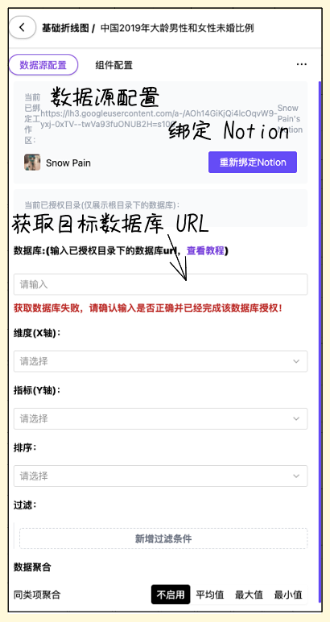The height and width of the screenshot is (622, 330).
Task: Select 最大值 aggregation option
Action: coord(249,595)
